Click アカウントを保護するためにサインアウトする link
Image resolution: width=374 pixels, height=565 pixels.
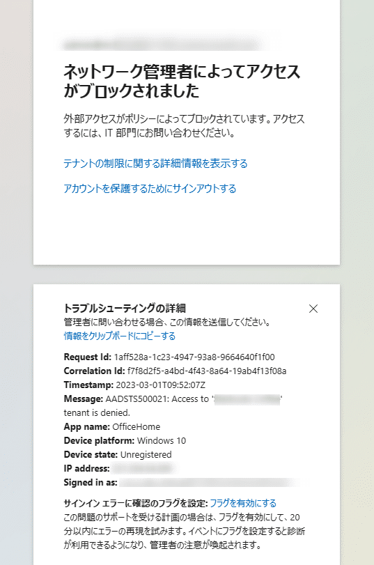[x=150, y=189]
